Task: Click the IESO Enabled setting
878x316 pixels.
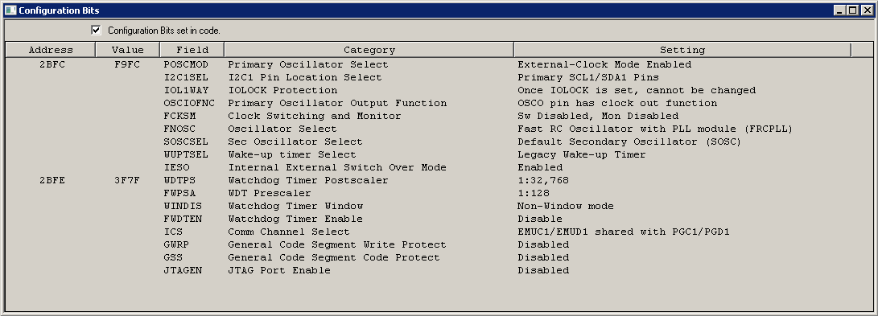Action: tap(540, 167)
